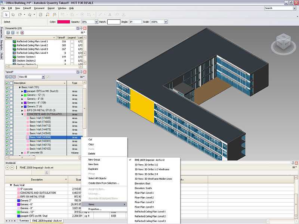Screen dimensions: 299x224
Task: Switch to the Summary workbook tab
Action: (24, 221)
